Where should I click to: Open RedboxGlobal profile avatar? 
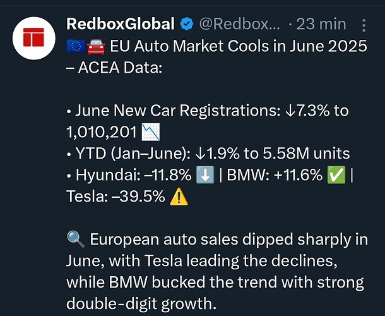[34, 38]
